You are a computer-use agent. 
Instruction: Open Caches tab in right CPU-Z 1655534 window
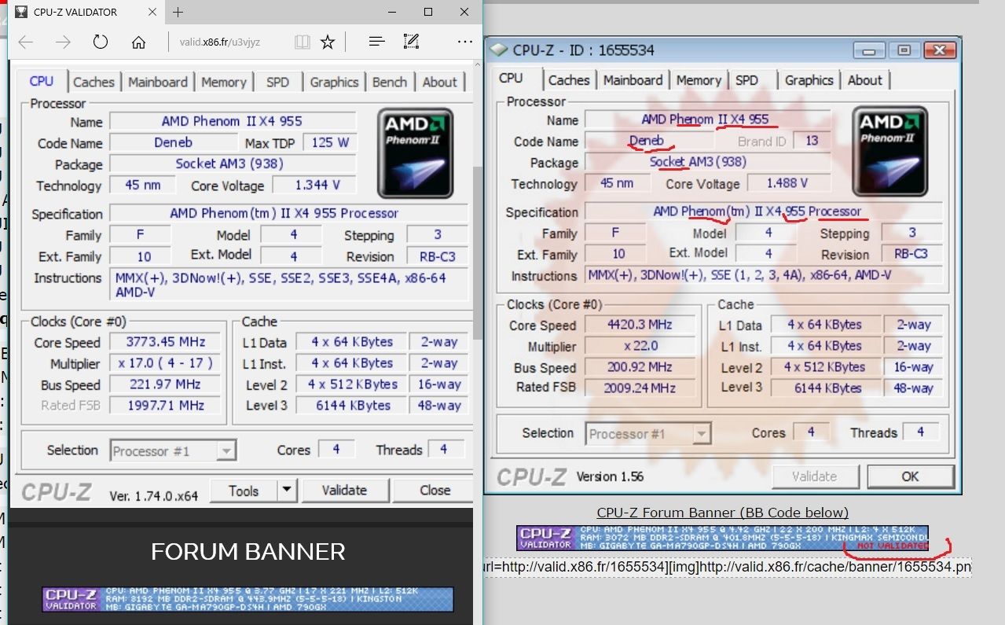pos(569,80)
